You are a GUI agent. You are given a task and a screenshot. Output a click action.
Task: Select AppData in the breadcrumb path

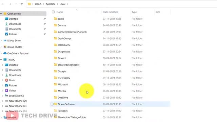point(51,4)
